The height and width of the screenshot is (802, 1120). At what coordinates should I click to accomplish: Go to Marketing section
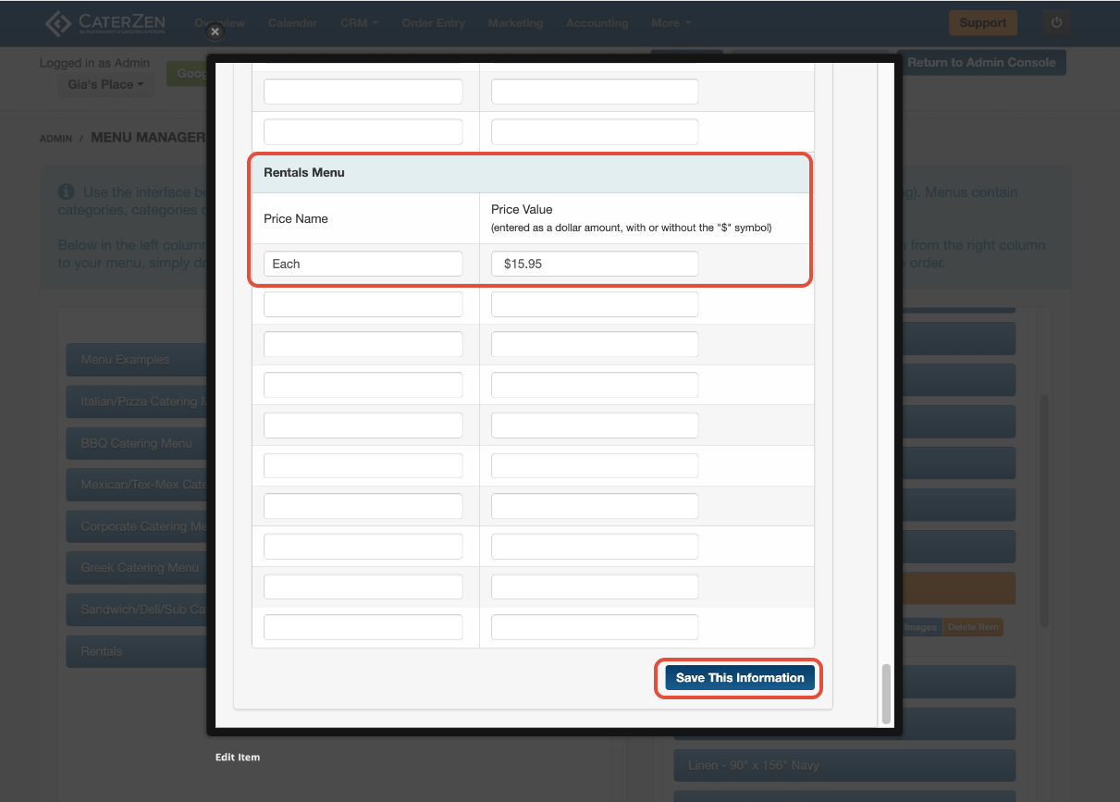516,23
